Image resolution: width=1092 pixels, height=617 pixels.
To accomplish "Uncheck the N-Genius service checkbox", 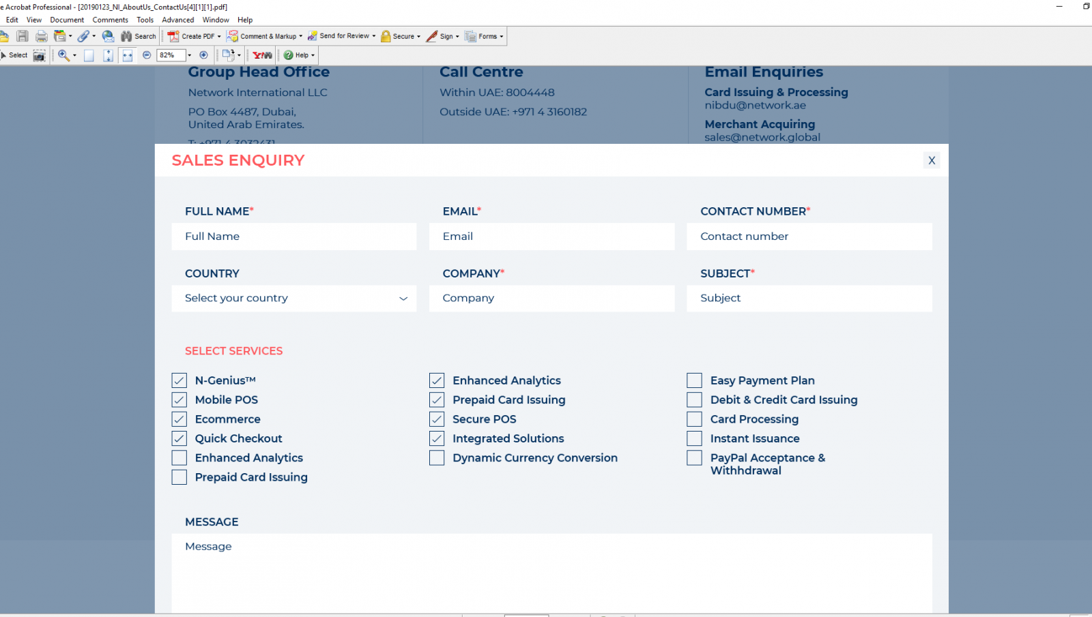I will (x=179, y=380).
